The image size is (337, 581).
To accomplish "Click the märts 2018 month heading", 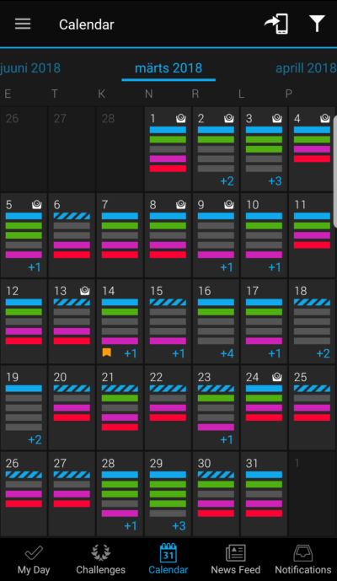I will (x=168, y=67).
